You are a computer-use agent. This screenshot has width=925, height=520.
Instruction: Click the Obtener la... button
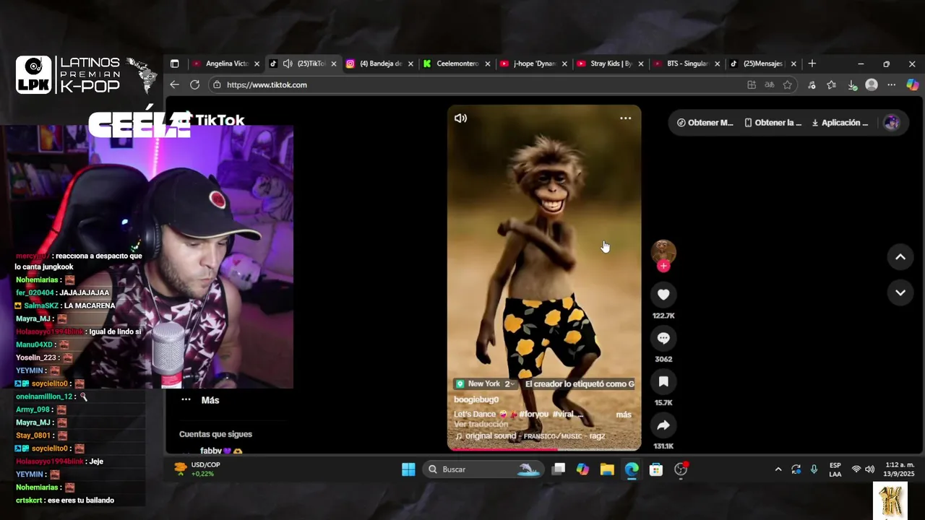pos(773,123)
